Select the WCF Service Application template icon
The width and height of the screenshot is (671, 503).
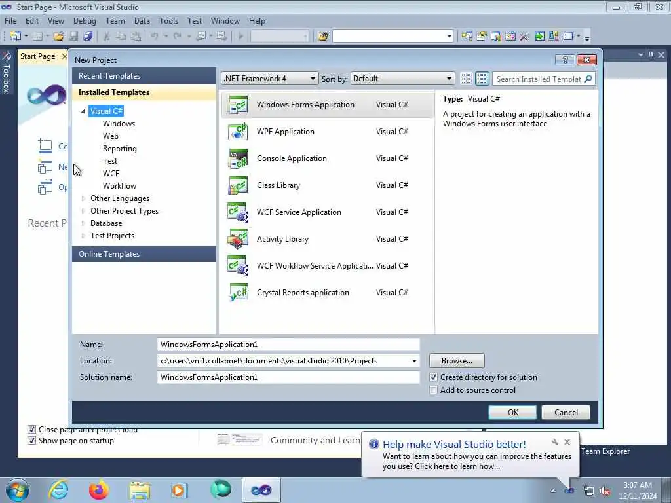coord(238,212)
